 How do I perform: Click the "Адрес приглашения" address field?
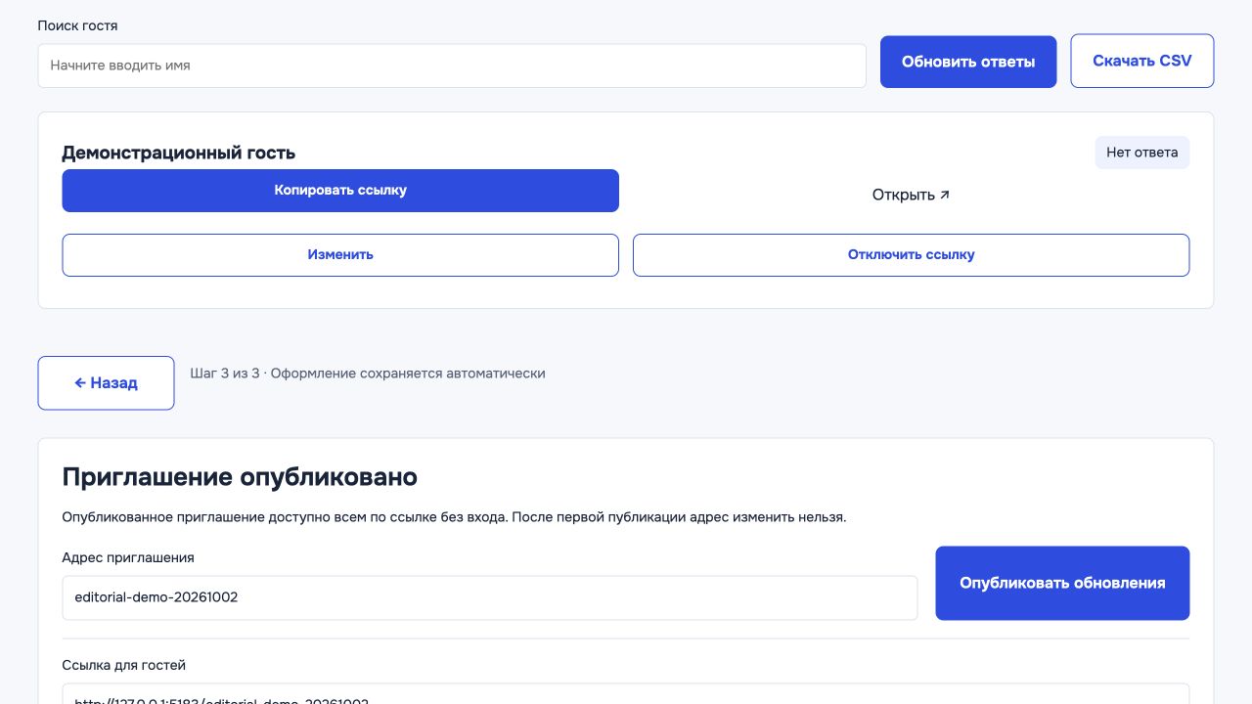pos(490,597)
